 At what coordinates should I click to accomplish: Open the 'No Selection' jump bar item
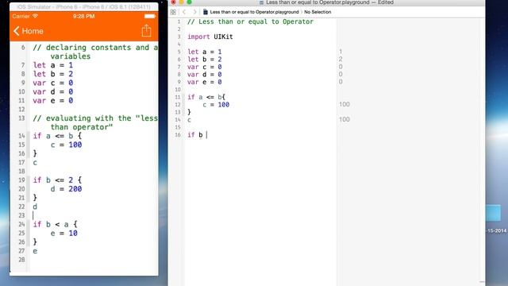(x=317, y=12)
